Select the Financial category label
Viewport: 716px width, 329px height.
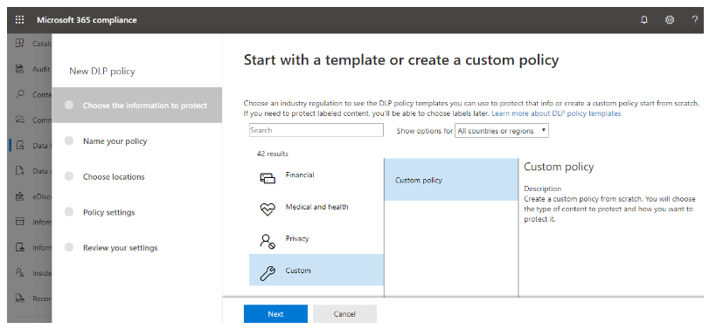point(300,175)
